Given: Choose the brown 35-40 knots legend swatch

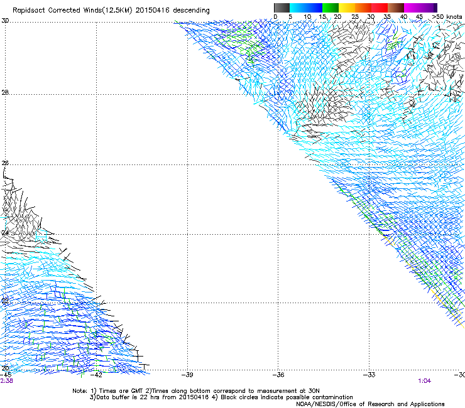Looking at the screenshot, I should coord(396,8).
